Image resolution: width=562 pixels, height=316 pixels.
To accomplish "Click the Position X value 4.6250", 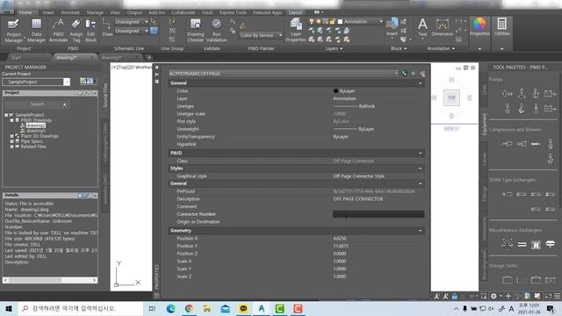I will (x=340, y=238).
